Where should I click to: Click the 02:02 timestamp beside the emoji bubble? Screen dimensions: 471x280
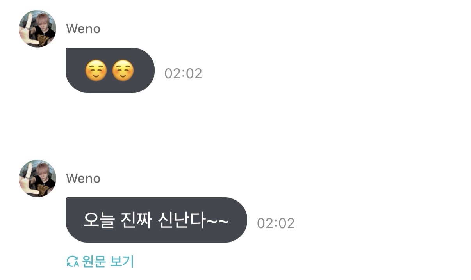tap(183, 73)
